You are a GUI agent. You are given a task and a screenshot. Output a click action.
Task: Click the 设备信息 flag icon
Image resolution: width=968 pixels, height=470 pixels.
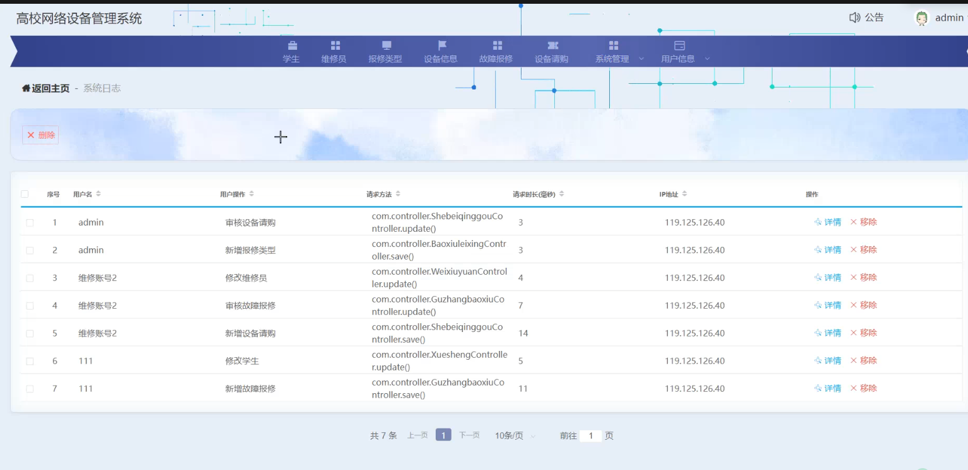click(442, 45)
